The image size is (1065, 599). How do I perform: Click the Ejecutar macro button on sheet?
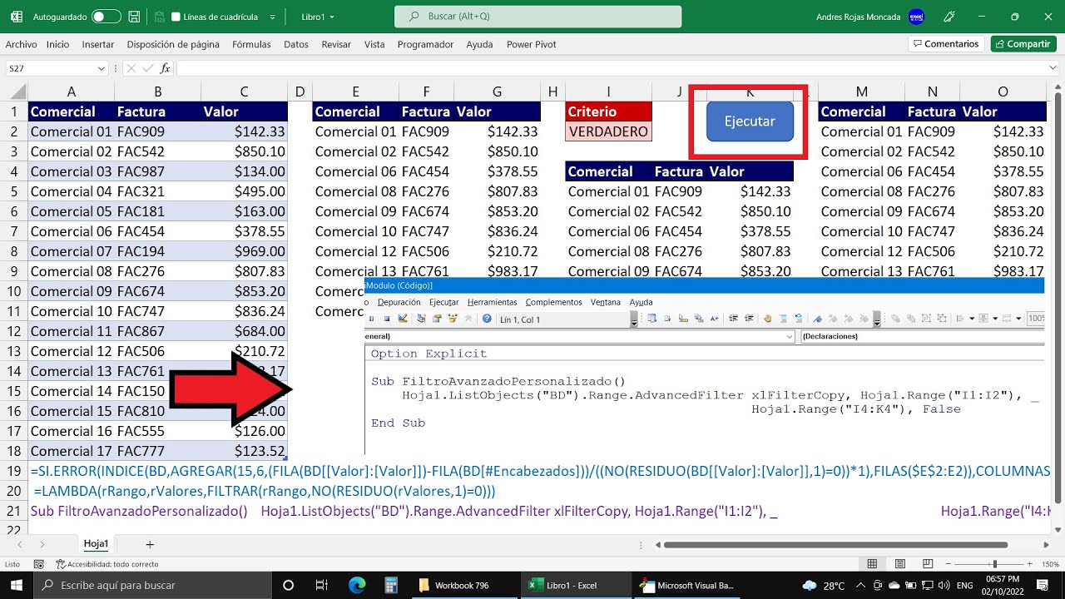click(750, 121)
